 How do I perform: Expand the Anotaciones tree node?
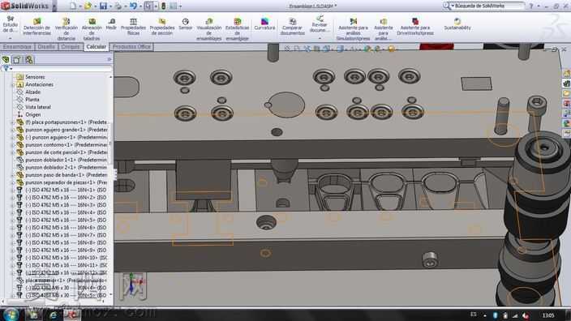13,84
